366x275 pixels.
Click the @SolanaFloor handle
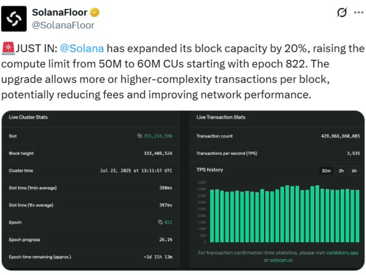63,25
